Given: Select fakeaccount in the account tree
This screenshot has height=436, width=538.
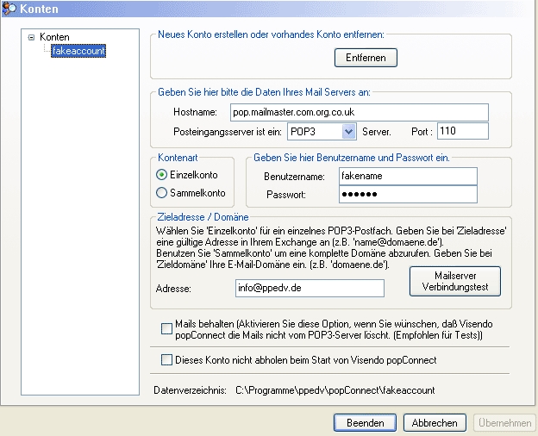Looking at the screenshot, I should pyautogui.click(x=78, y=52).
